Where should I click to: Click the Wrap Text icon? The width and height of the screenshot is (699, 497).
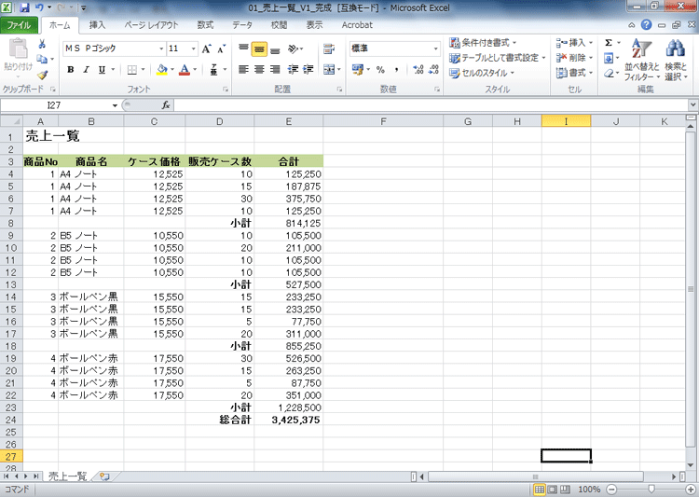[329, 48]
